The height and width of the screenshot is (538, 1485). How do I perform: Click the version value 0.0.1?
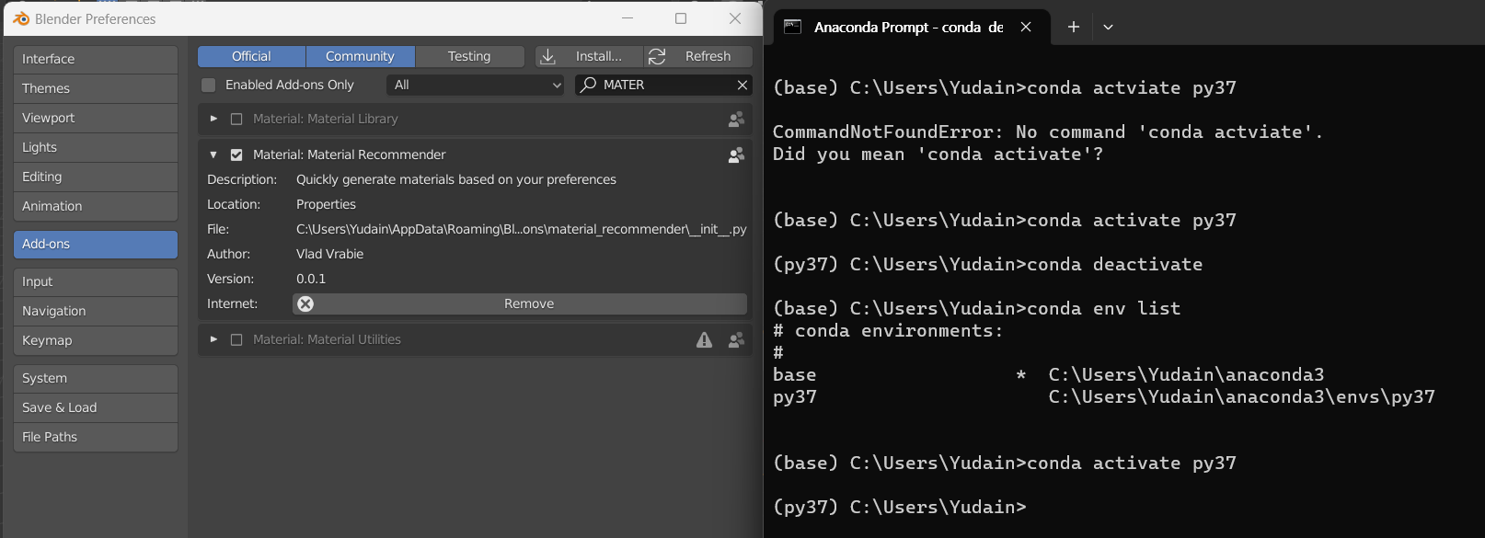coord(311,279)
